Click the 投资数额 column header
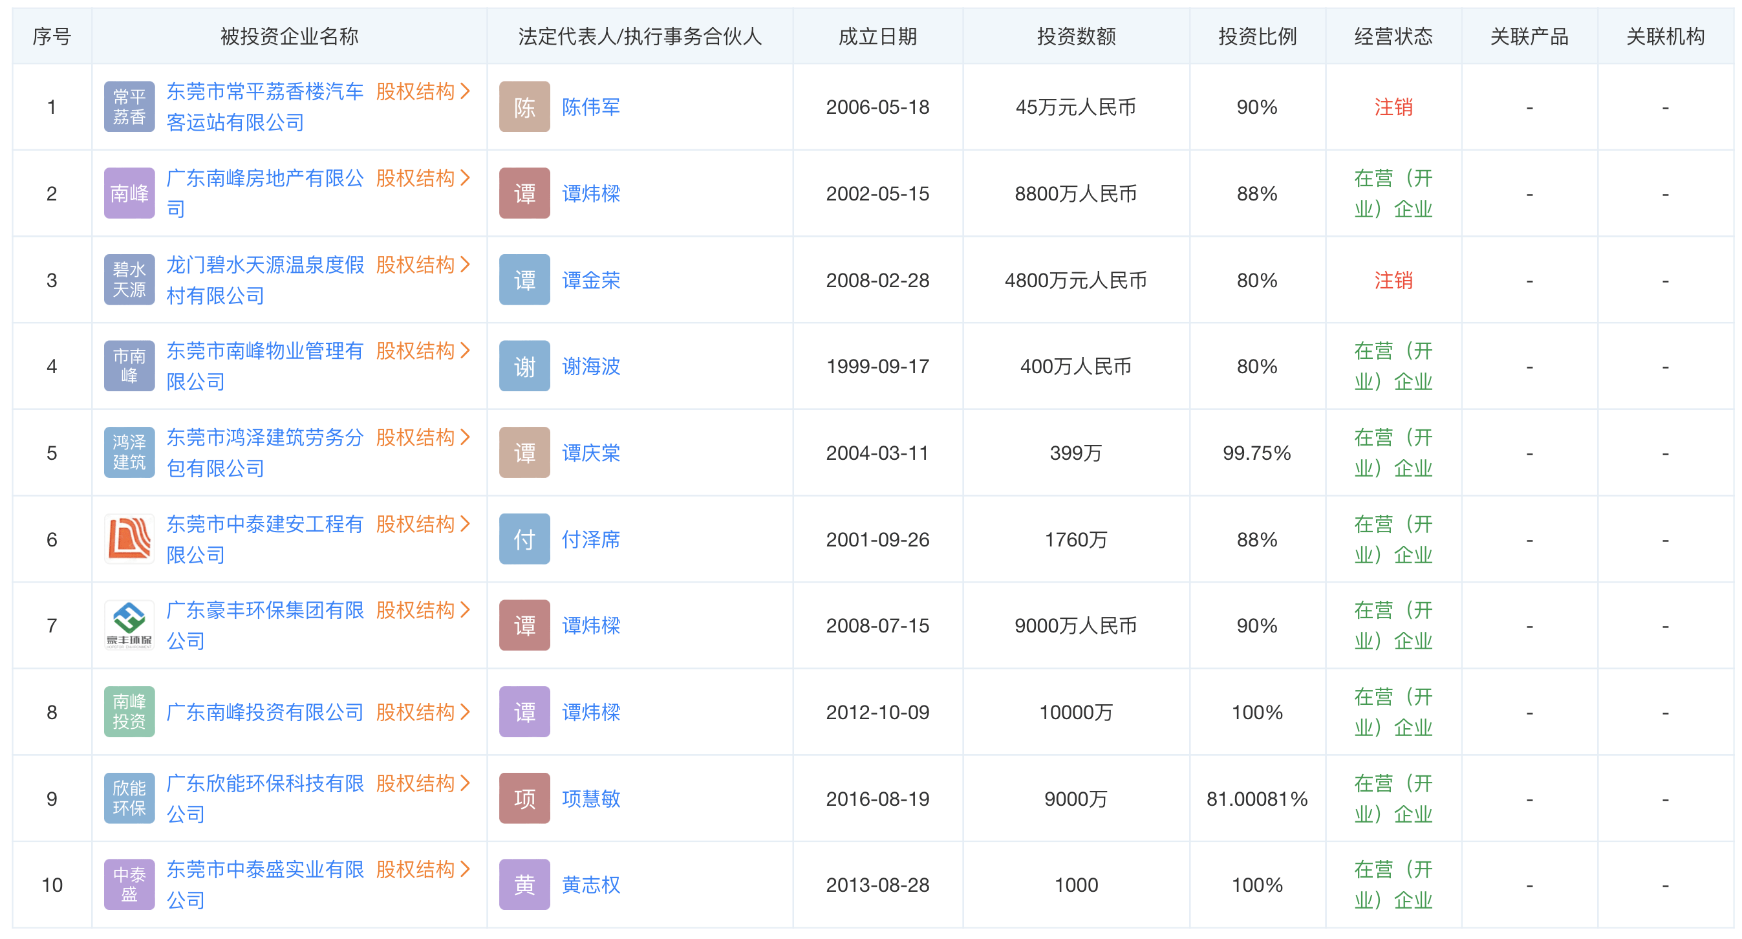The width and height of the screenshot is (1742, 939). [1076, 36]
